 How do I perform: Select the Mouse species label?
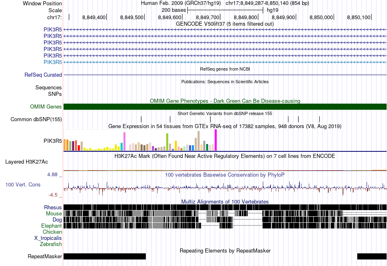coord(54,214)
